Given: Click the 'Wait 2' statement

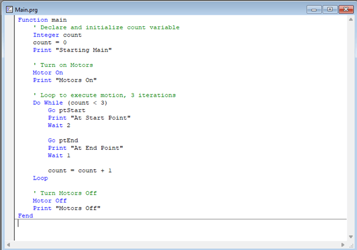Looking at the screenshot, I should pos(59,125).
